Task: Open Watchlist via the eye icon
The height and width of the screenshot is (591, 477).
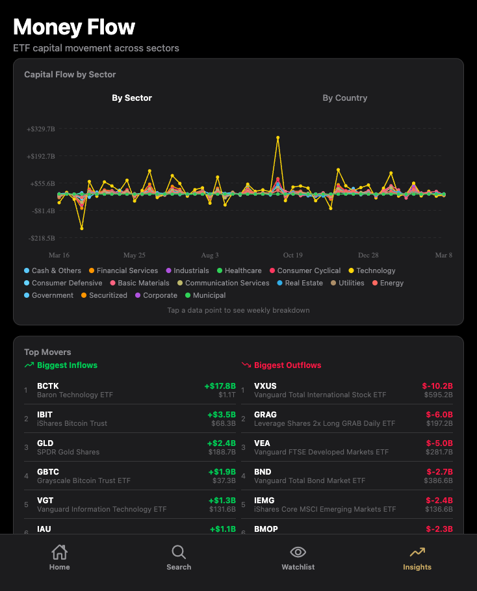Action: click(x=298, y=557)
